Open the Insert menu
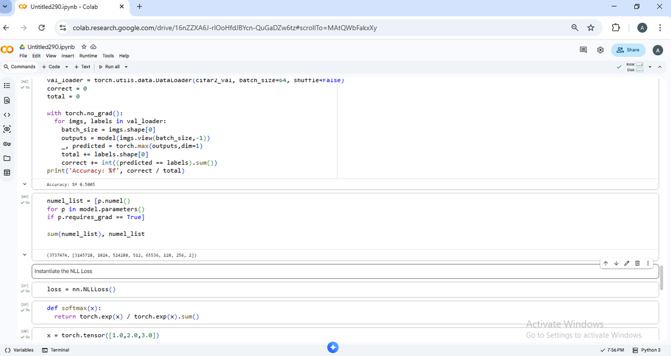Screen dimensions: 671x356 point(68,56)
